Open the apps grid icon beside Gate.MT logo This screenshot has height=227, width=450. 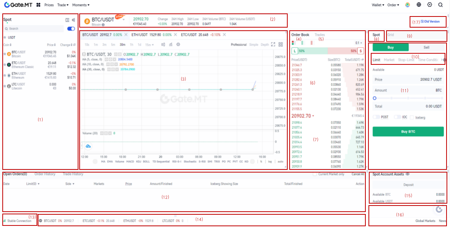[x=38, y=5]
